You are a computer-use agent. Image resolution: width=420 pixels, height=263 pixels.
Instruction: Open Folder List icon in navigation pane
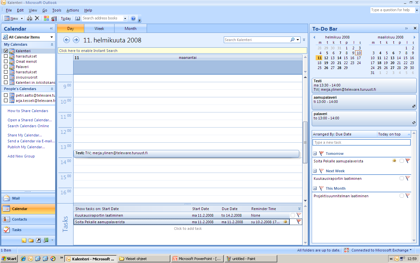point(31,240)
